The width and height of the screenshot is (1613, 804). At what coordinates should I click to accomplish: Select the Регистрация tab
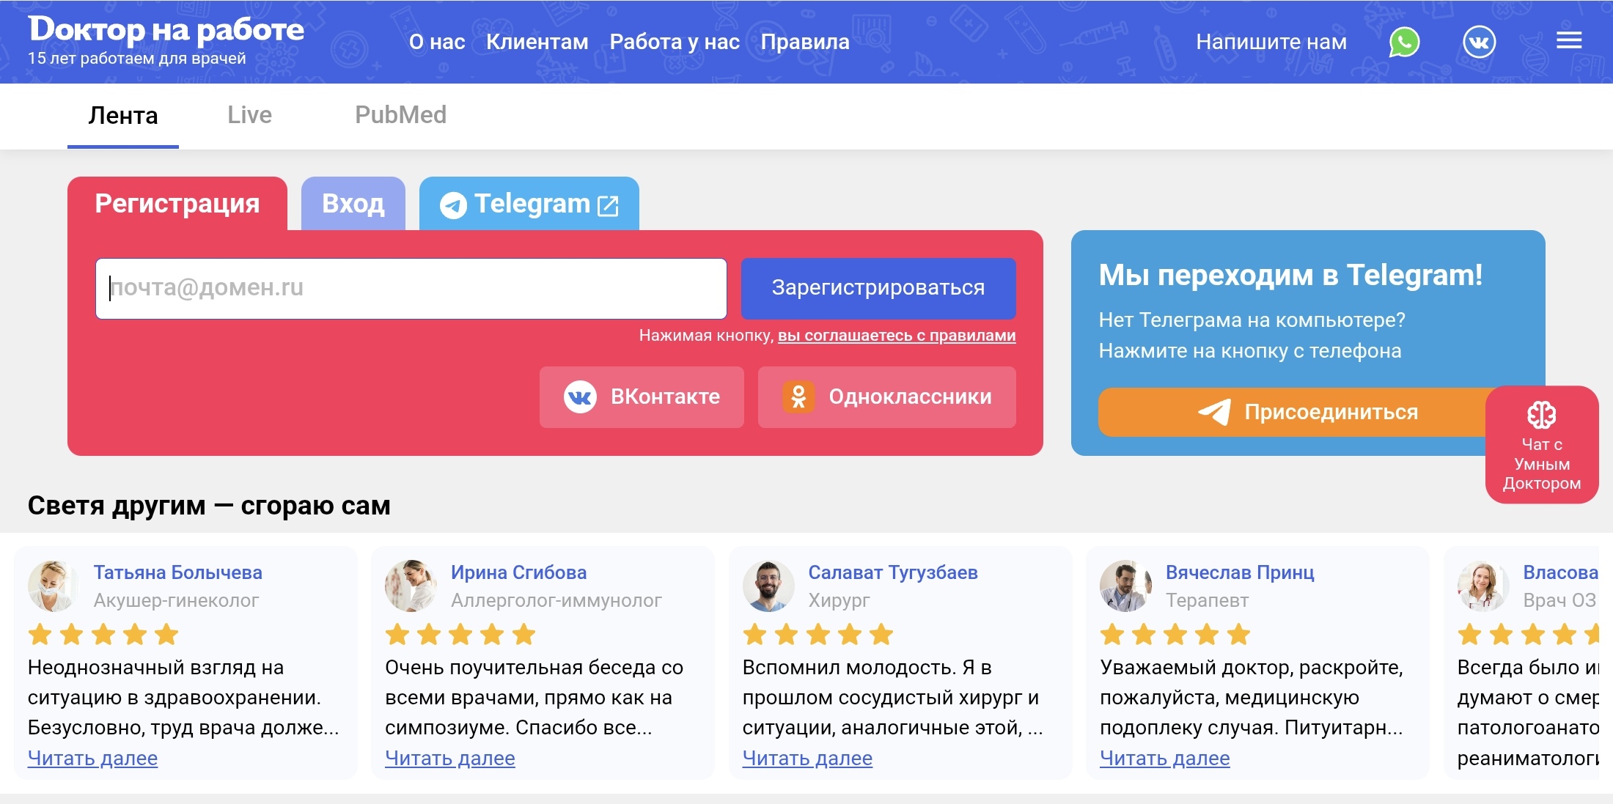tap(177, 204)
